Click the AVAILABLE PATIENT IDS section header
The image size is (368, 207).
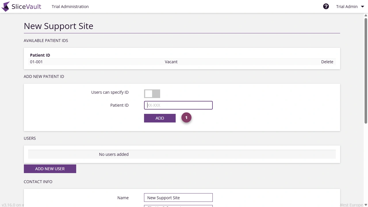pyautogui.click(x=46, y=41)
